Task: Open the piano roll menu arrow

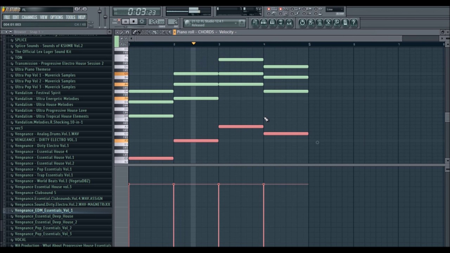Action: pyautogui.click(x=117, y=32)
